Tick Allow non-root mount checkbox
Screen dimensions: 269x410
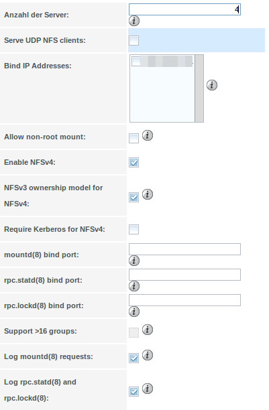click(134, 138)
